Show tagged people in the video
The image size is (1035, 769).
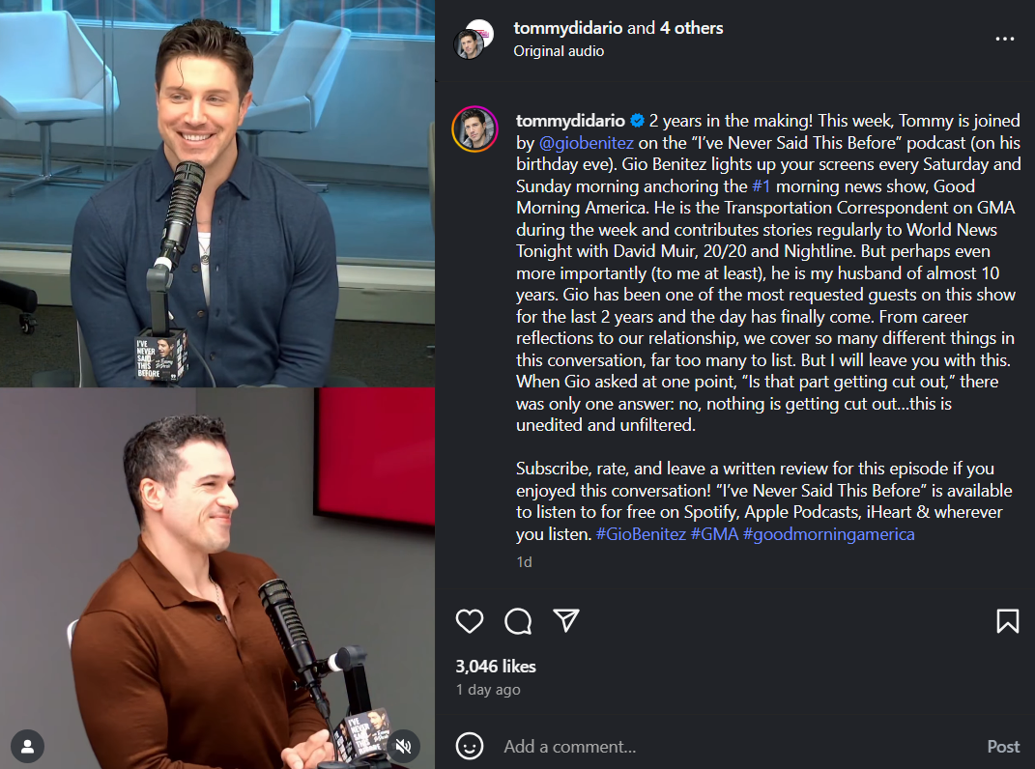28,747
